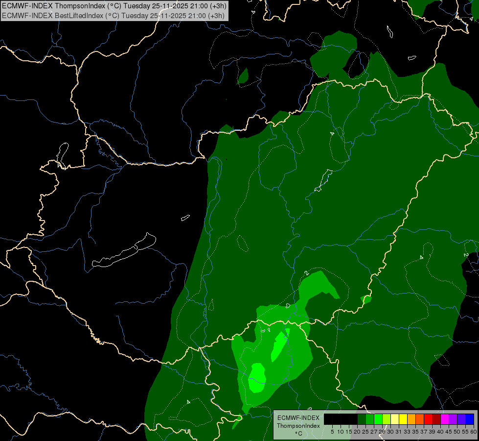Viewport: 479px width, 441px height.
Task: Select the pale yellow 30–31 legend swatch
Action: click(x=395, y=419)
